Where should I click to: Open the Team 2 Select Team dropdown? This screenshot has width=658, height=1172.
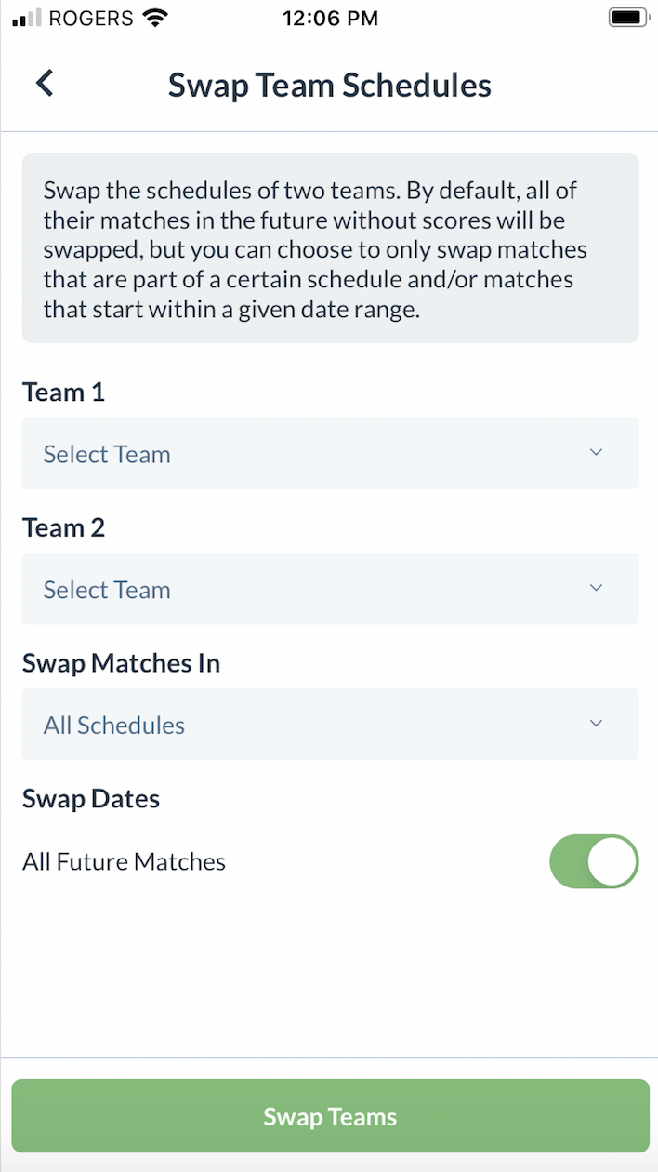click(330, 589)
